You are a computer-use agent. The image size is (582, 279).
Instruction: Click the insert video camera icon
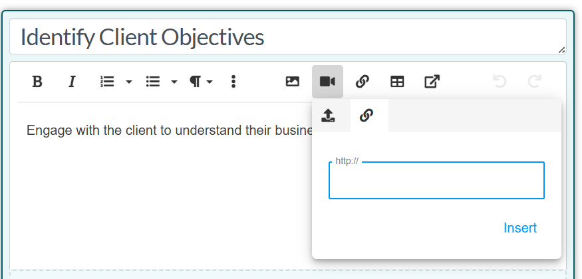(x=327, y=82)
